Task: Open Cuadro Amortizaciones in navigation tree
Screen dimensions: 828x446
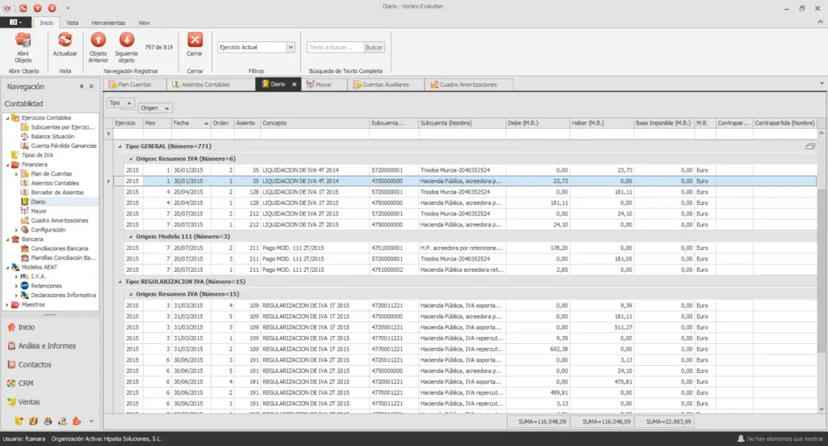Action: (59, 220)
